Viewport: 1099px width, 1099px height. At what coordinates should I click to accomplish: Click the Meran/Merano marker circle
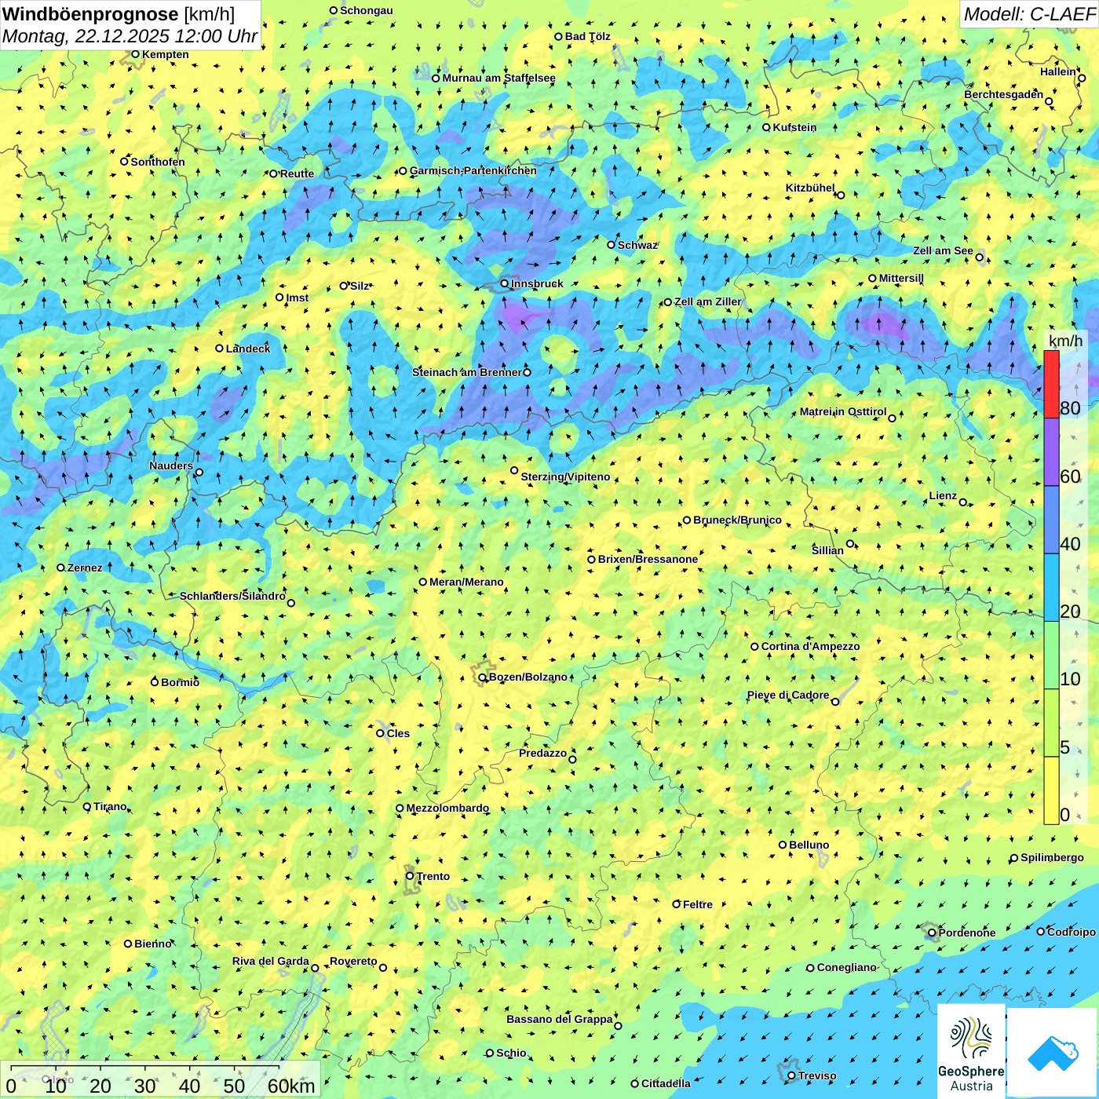coord(422,582)
